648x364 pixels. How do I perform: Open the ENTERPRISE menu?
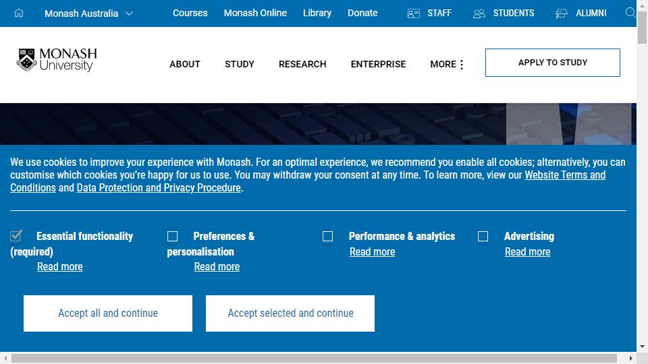378,65
